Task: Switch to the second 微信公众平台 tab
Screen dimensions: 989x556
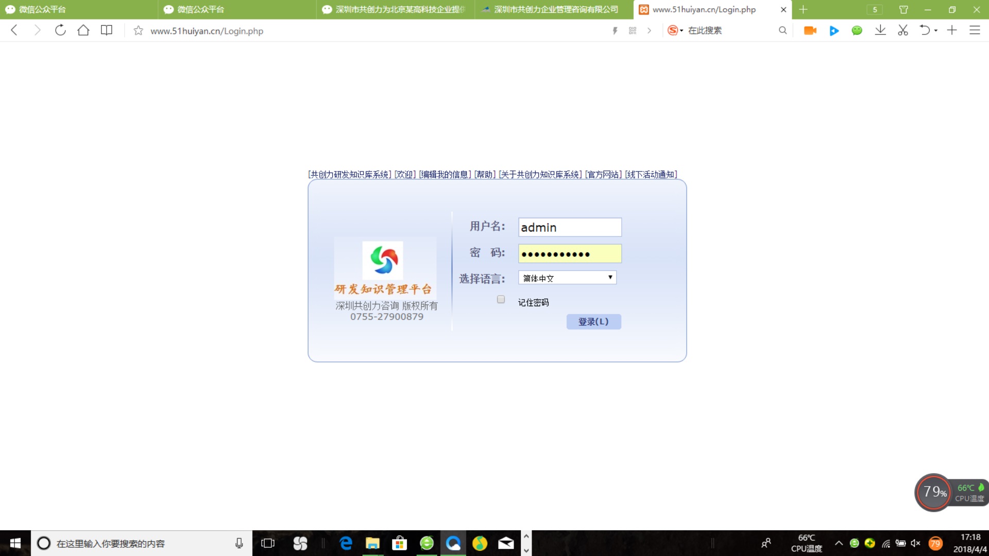Action: click(x=237, y=9)
